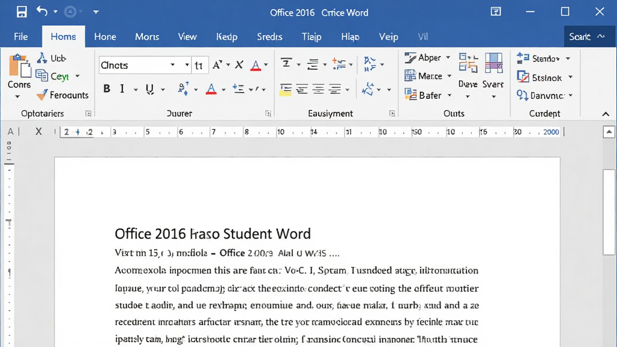
Task: Click the vertical scrollbar thumb
Action: pos(609,212)
